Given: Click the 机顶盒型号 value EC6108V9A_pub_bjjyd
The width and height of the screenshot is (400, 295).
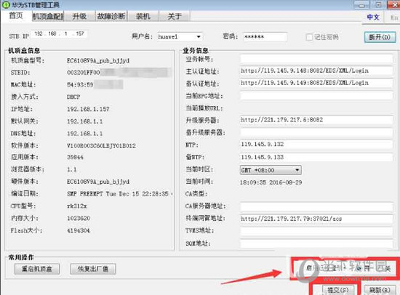Looking at the screenshot, I should point(98,61).
